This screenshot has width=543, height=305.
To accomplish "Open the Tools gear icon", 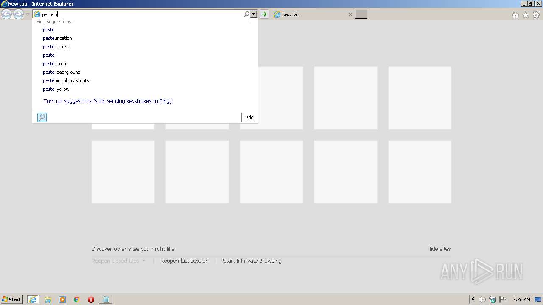I will click(x=536, y=15).
